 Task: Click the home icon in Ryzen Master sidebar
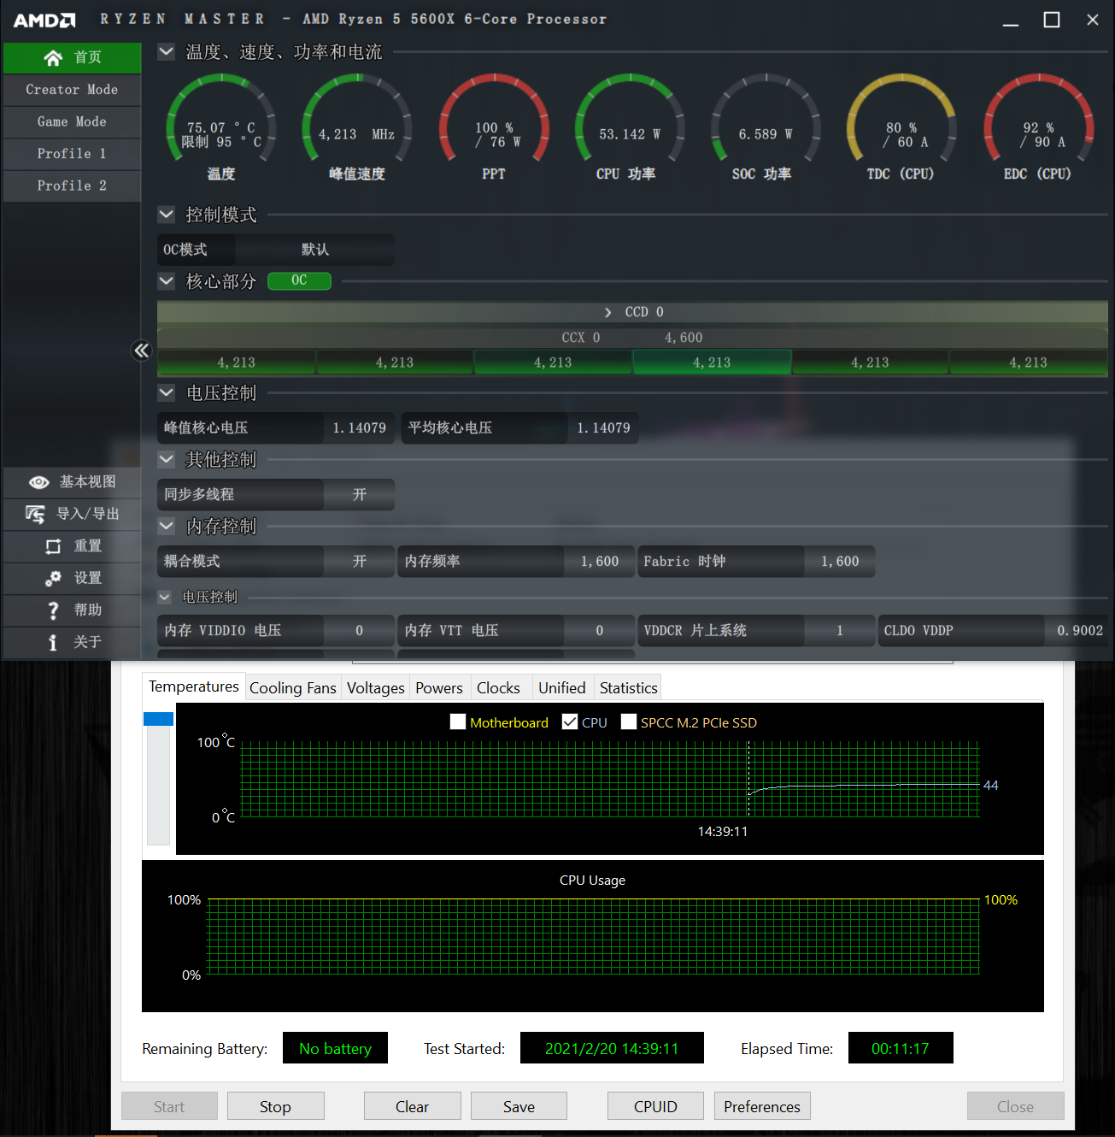(x=53, y=57)
